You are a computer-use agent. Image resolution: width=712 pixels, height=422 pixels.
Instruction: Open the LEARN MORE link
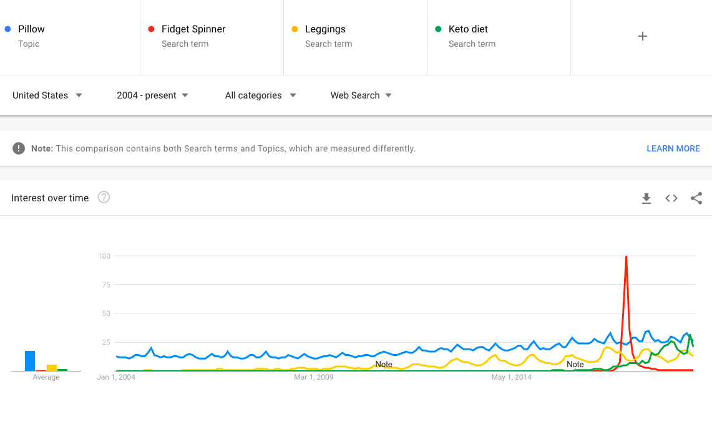673,148
